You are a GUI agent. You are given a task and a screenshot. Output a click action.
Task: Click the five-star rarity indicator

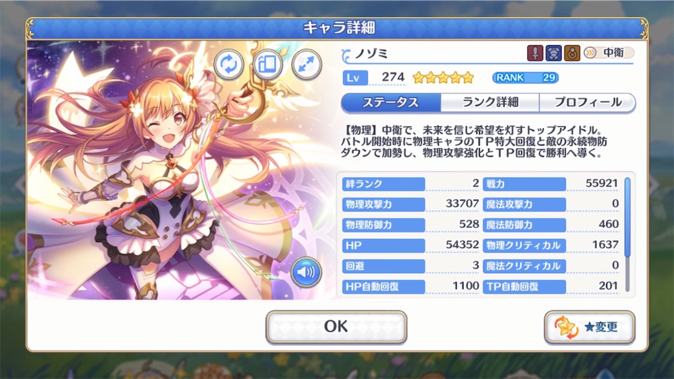[x=443, y=78]
